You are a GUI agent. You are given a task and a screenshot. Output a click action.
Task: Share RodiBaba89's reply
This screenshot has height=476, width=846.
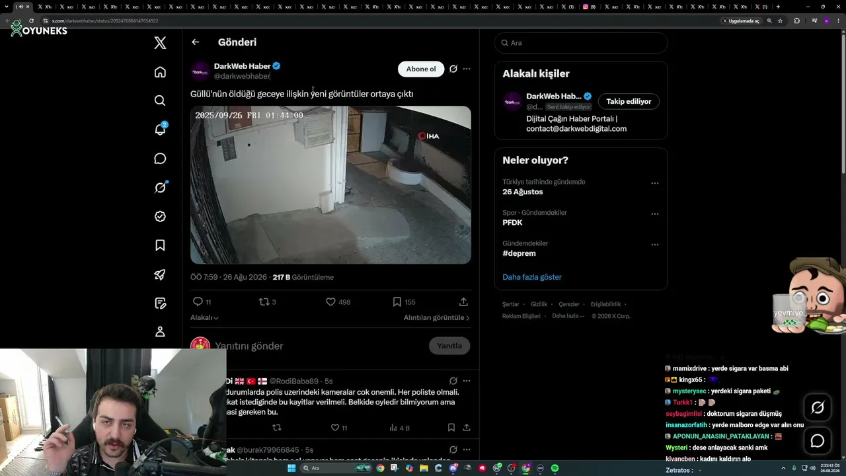coord(466,428)
